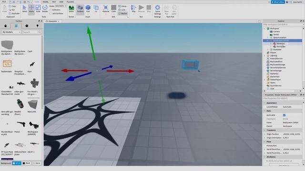This screenshot has width=305, height=171.
Task: Select Terrain in Explorer
Action: point(276,35)
